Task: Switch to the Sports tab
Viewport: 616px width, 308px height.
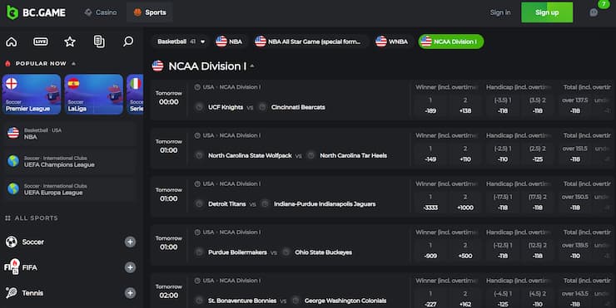Action: point(150,12)
